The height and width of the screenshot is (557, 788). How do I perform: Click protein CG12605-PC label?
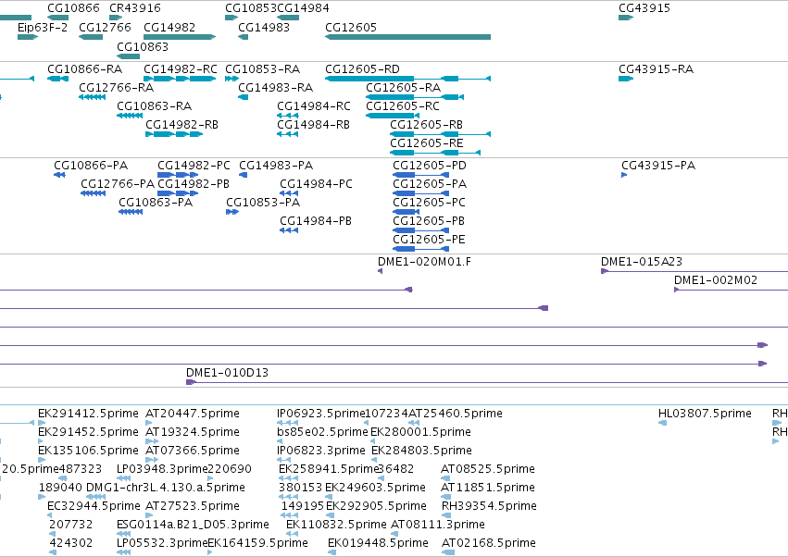coord(429,203)
